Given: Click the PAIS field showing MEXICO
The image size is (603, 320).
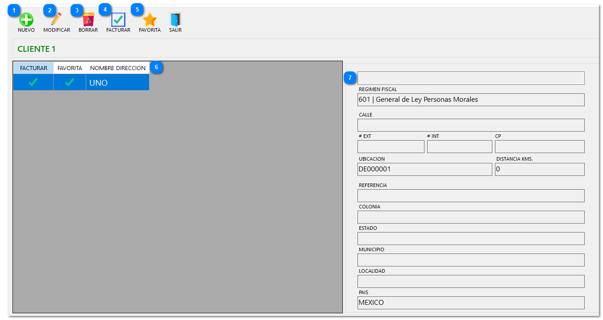Looking at the screenshot, I should pyautogui.click(x=470, y=303).
